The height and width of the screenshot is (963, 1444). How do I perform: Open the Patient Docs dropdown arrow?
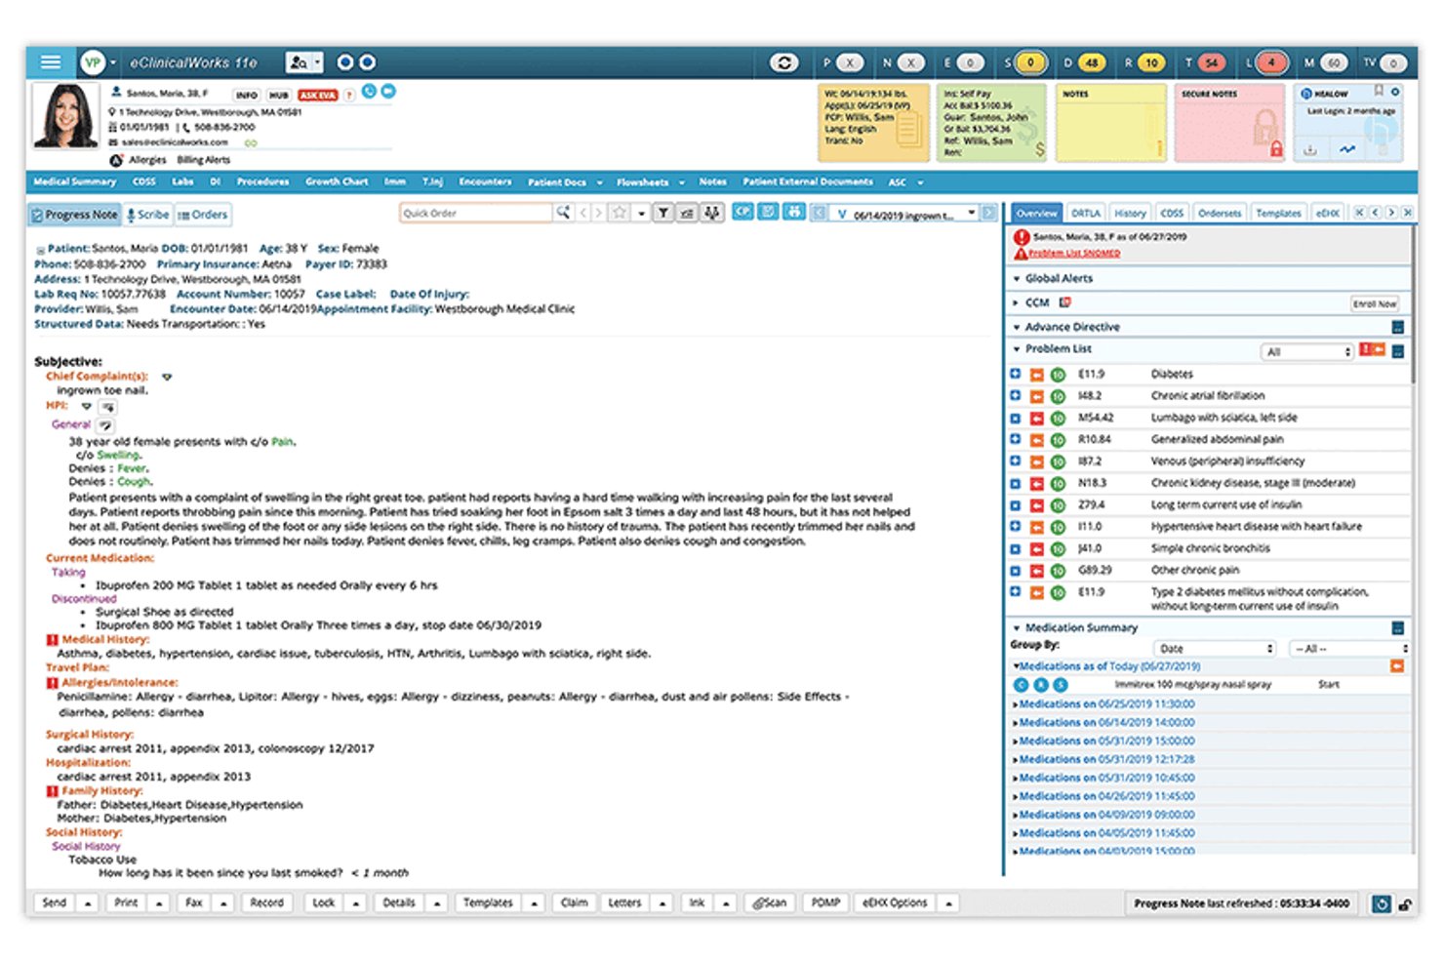click(599, 182)
